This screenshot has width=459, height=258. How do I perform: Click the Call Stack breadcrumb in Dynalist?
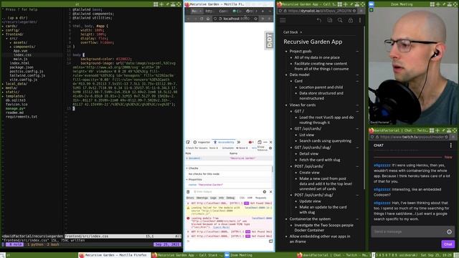pyautogui.click(x=290, y=32)
